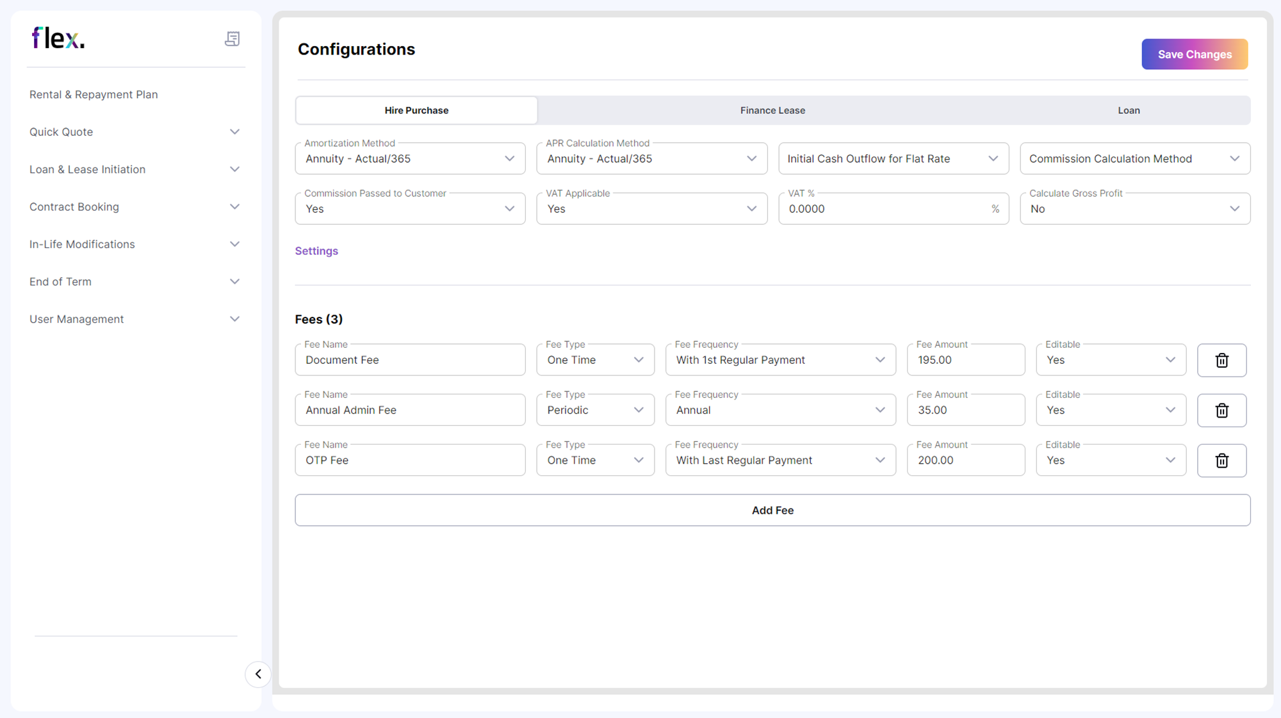Click the document icon beside the flex logo

tap(233, 38)
